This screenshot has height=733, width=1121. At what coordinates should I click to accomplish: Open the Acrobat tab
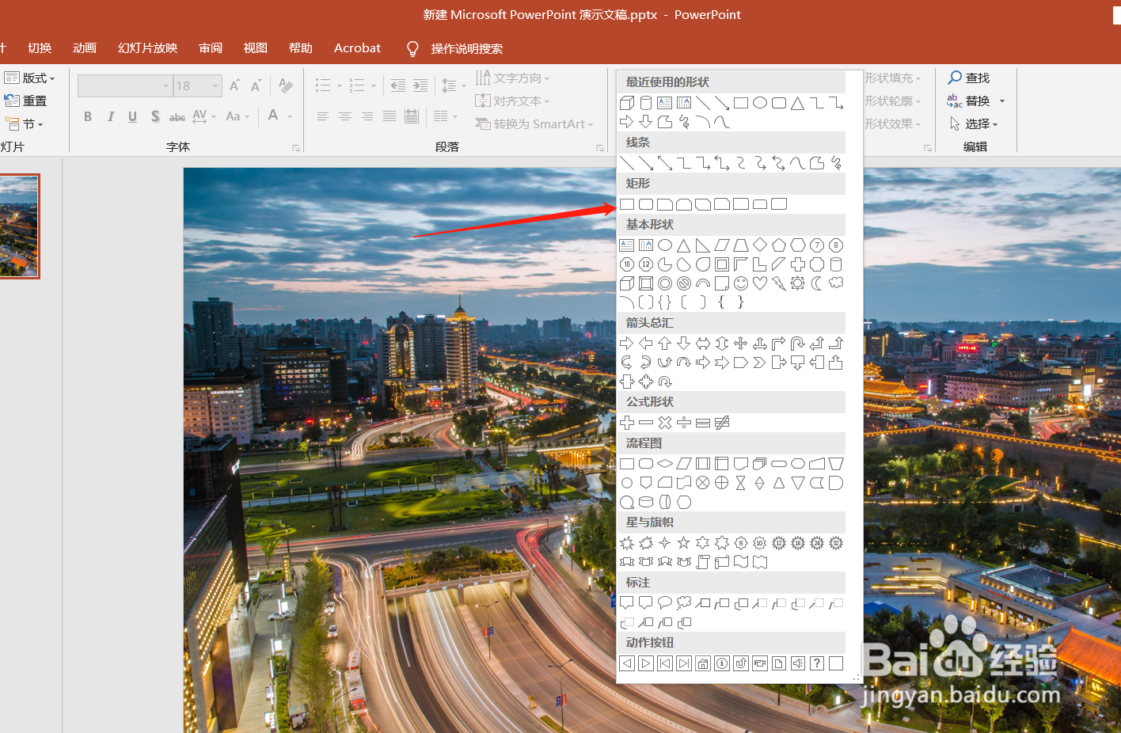[x=357, y=48]
